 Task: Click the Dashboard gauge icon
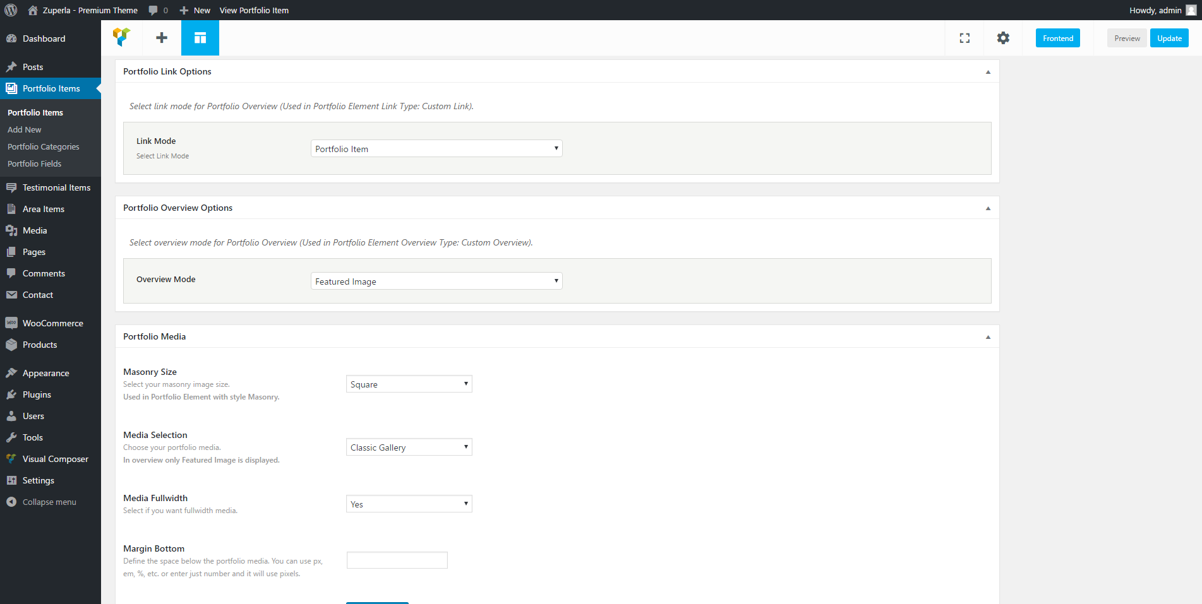[x=11, y=38]
